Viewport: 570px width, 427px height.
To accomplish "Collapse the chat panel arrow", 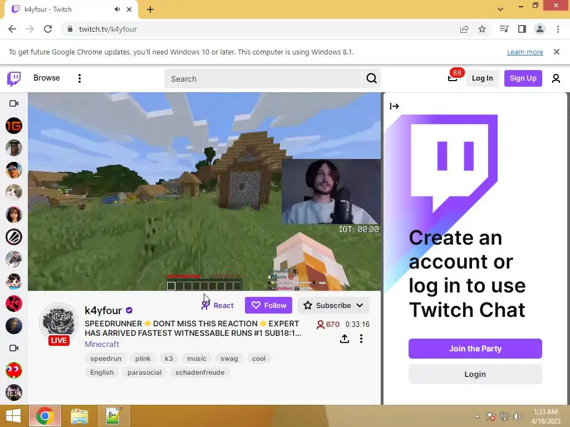I will pos(395,106).
